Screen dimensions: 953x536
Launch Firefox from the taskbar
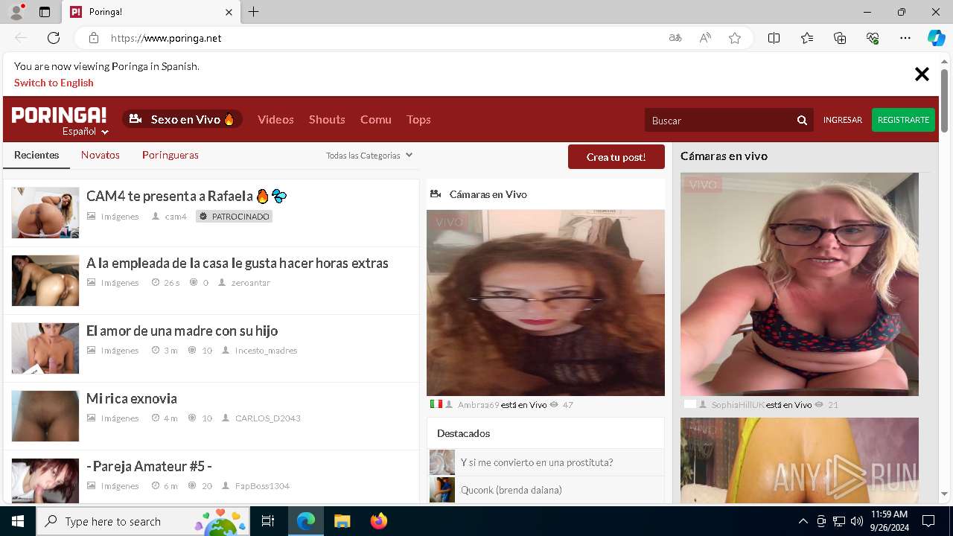pos(378,521)
